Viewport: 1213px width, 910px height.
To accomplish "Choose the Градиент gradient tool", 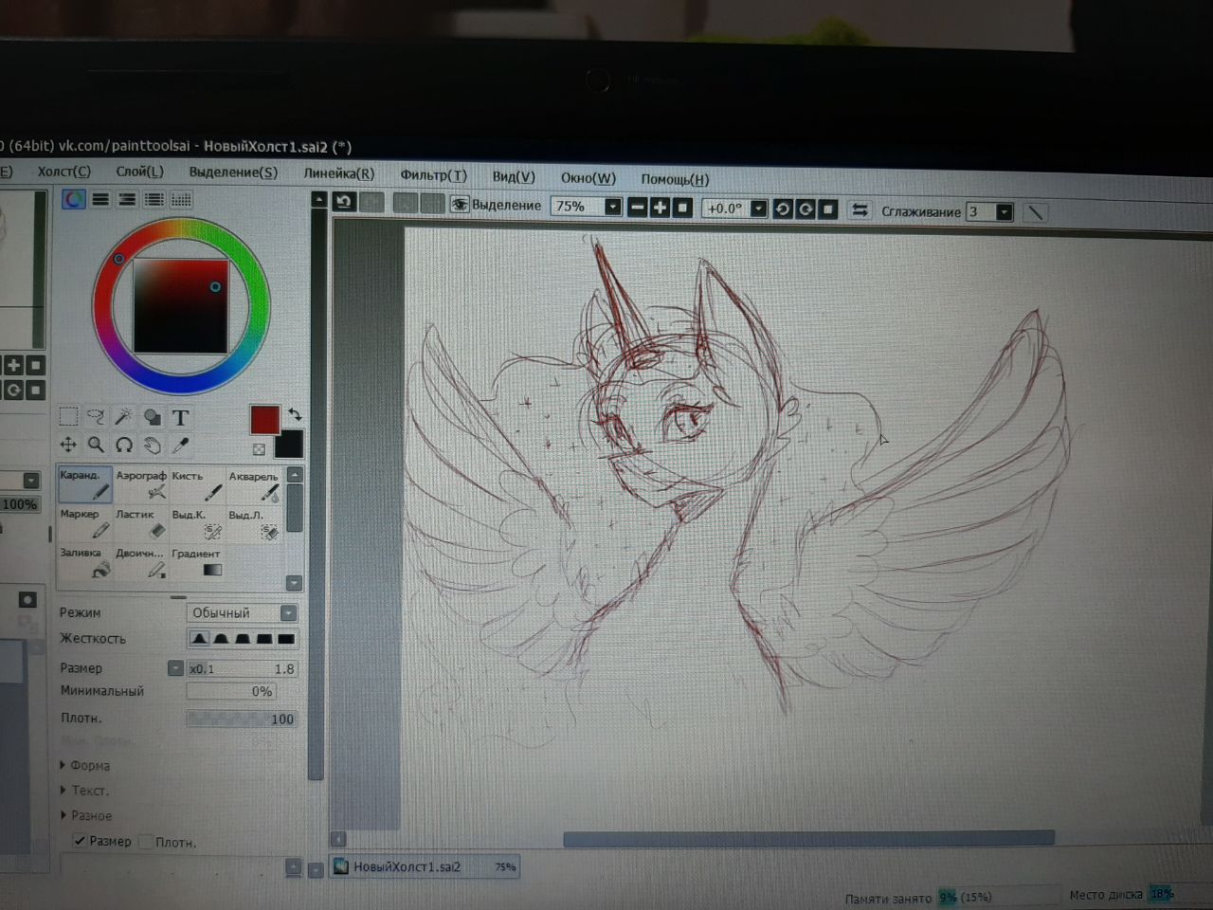I will click(197, 563).
